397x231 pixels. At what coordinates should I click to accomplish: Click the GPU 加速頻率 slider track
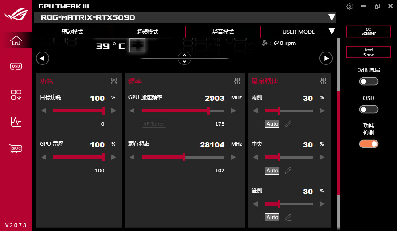(182, 111)
